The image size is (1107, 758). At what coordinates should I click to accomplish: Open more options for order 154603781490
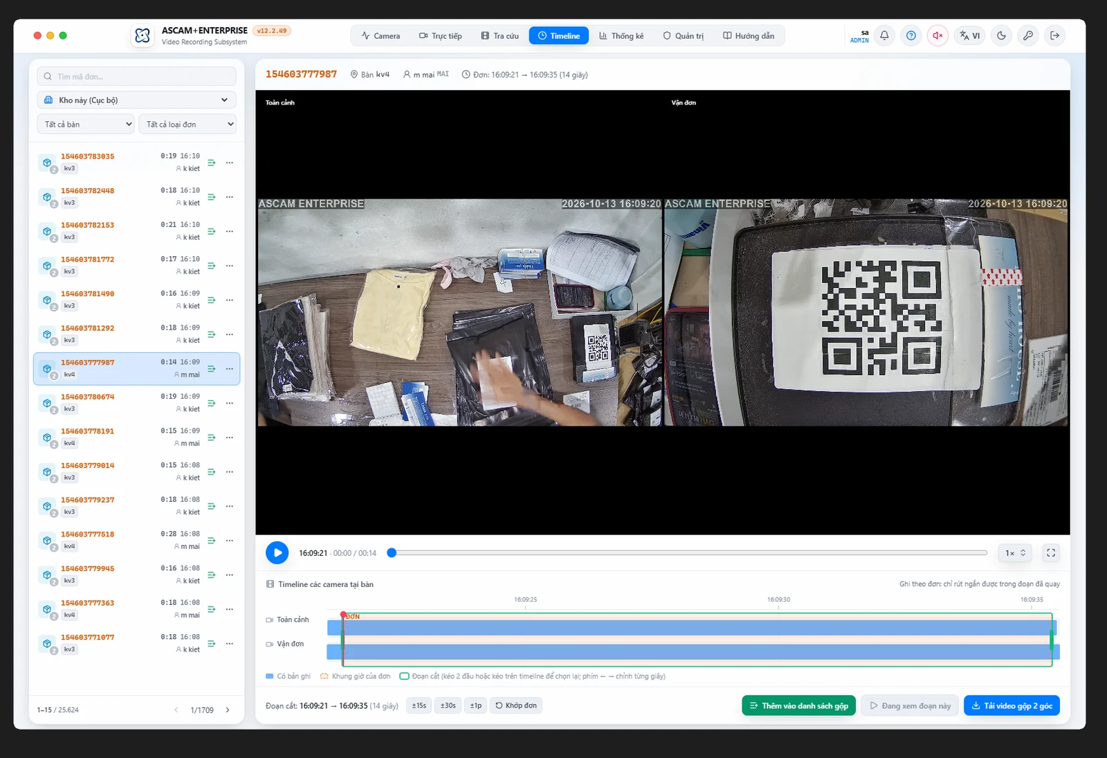(x=230, y=300)
